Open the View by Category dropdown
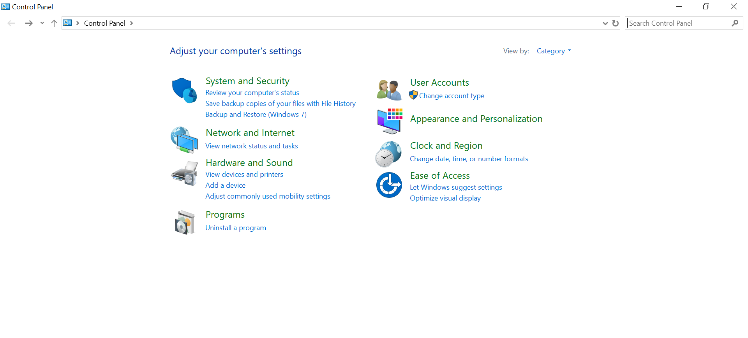Image resolution: width=748 pixels, height=338 pixels. click(x=554, y=51)
